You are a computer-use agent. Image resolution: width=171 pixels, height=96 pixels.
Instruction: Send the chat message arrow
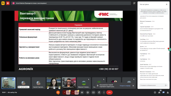pyautogui.click(x=166, y=85)
